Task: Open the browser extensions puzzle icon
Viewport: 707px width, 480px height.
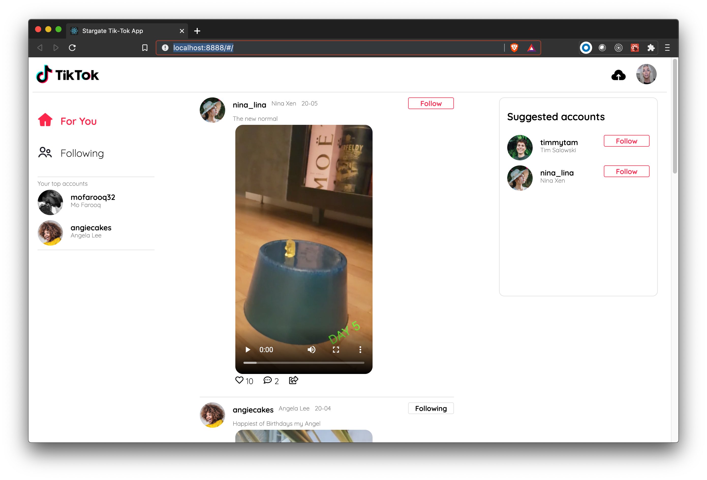Action: (651, 48)
